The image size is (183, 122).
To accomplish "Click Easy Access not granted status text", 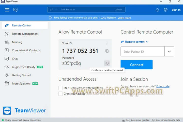I will click(138, 120).
